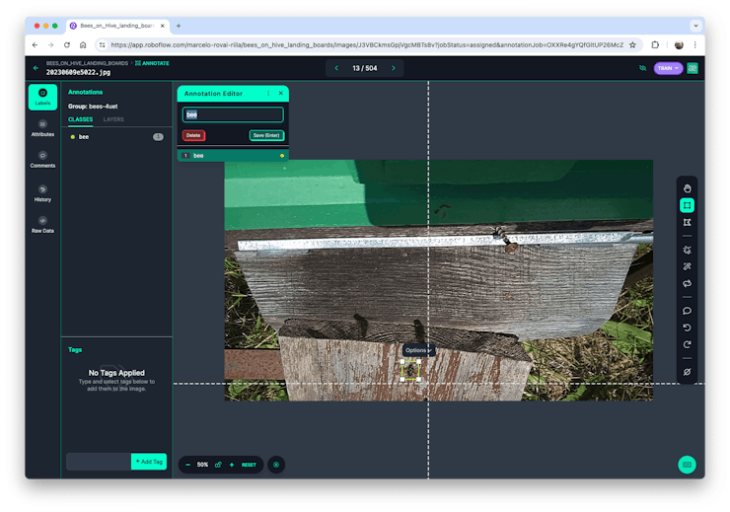This screenshot has height=512, width=730.
Task: Expand the Options menu above bounding box
Action: click(418, 350)
